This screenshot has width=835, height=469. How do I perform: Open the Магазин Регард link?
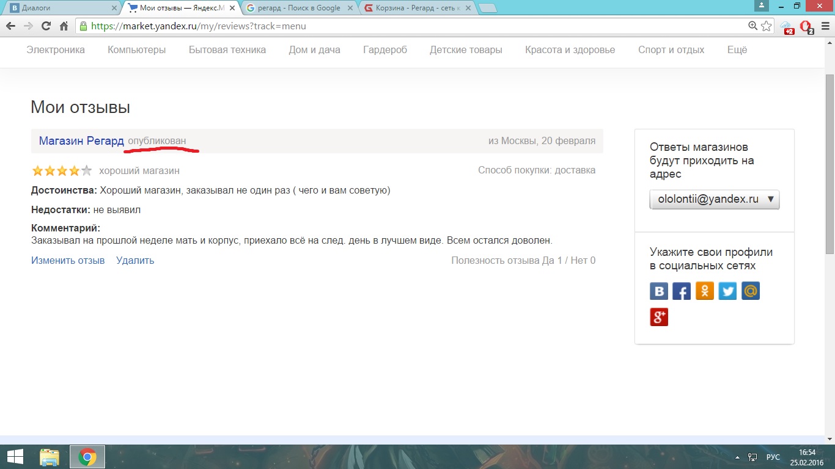(x=81, y=141)
